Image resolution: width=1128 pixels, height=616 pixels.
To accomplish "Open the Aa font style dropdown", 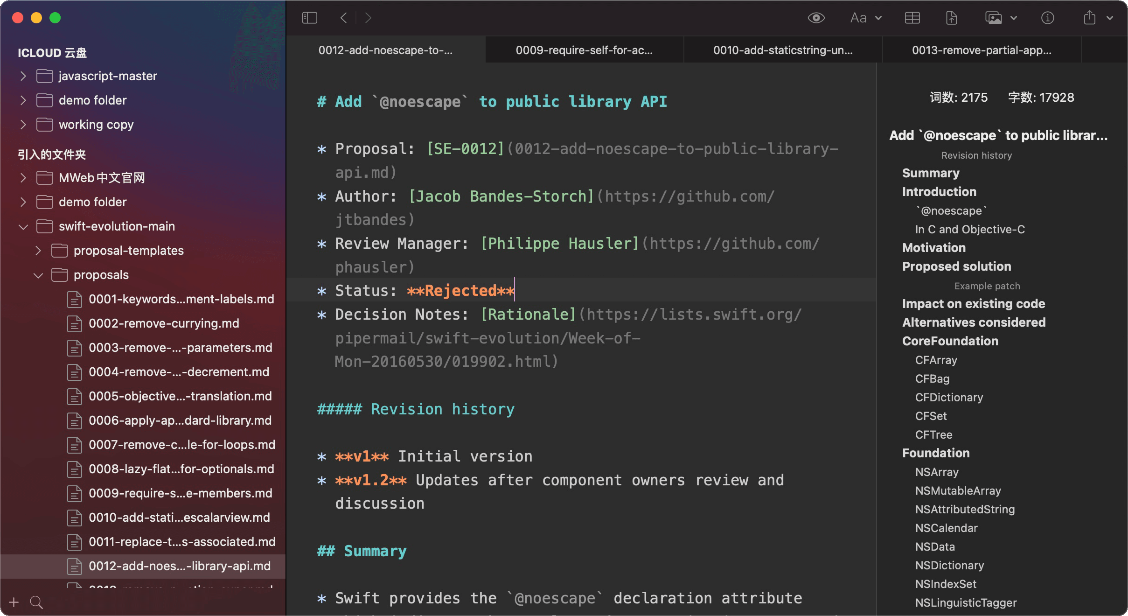I will tap(866, 18).
